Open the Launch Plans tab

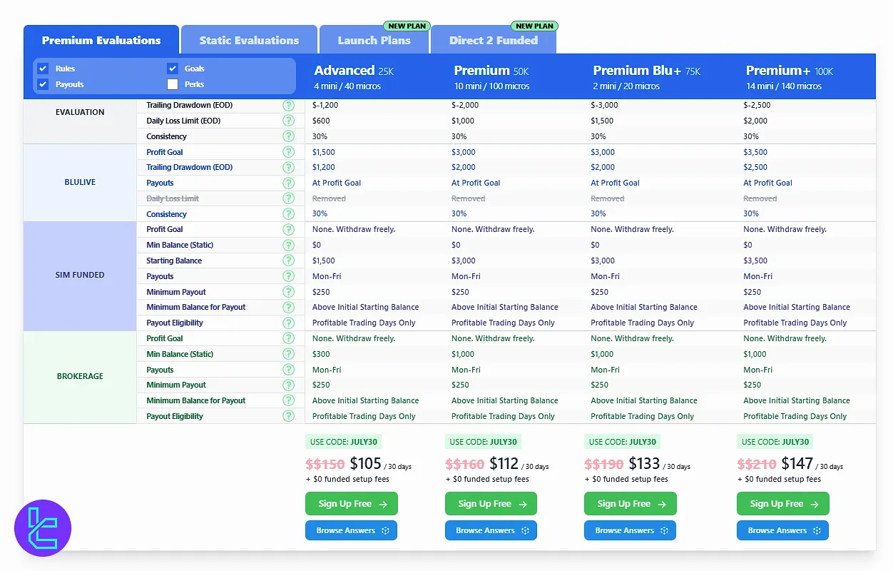tap(374, 40)
